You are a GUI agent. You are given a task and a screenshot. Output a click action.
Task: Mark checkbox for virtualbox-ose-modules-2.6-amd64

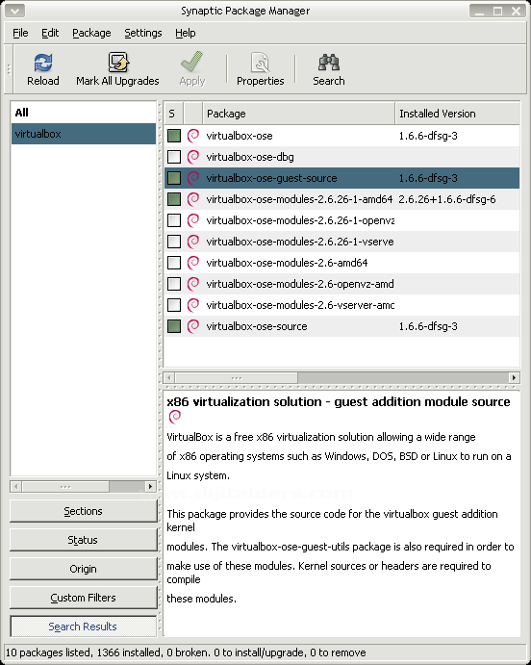[x=174, y=263]
